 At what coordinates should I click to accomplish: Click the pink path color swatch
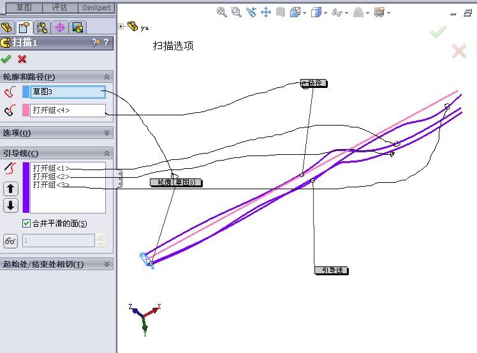coord(26,110)
